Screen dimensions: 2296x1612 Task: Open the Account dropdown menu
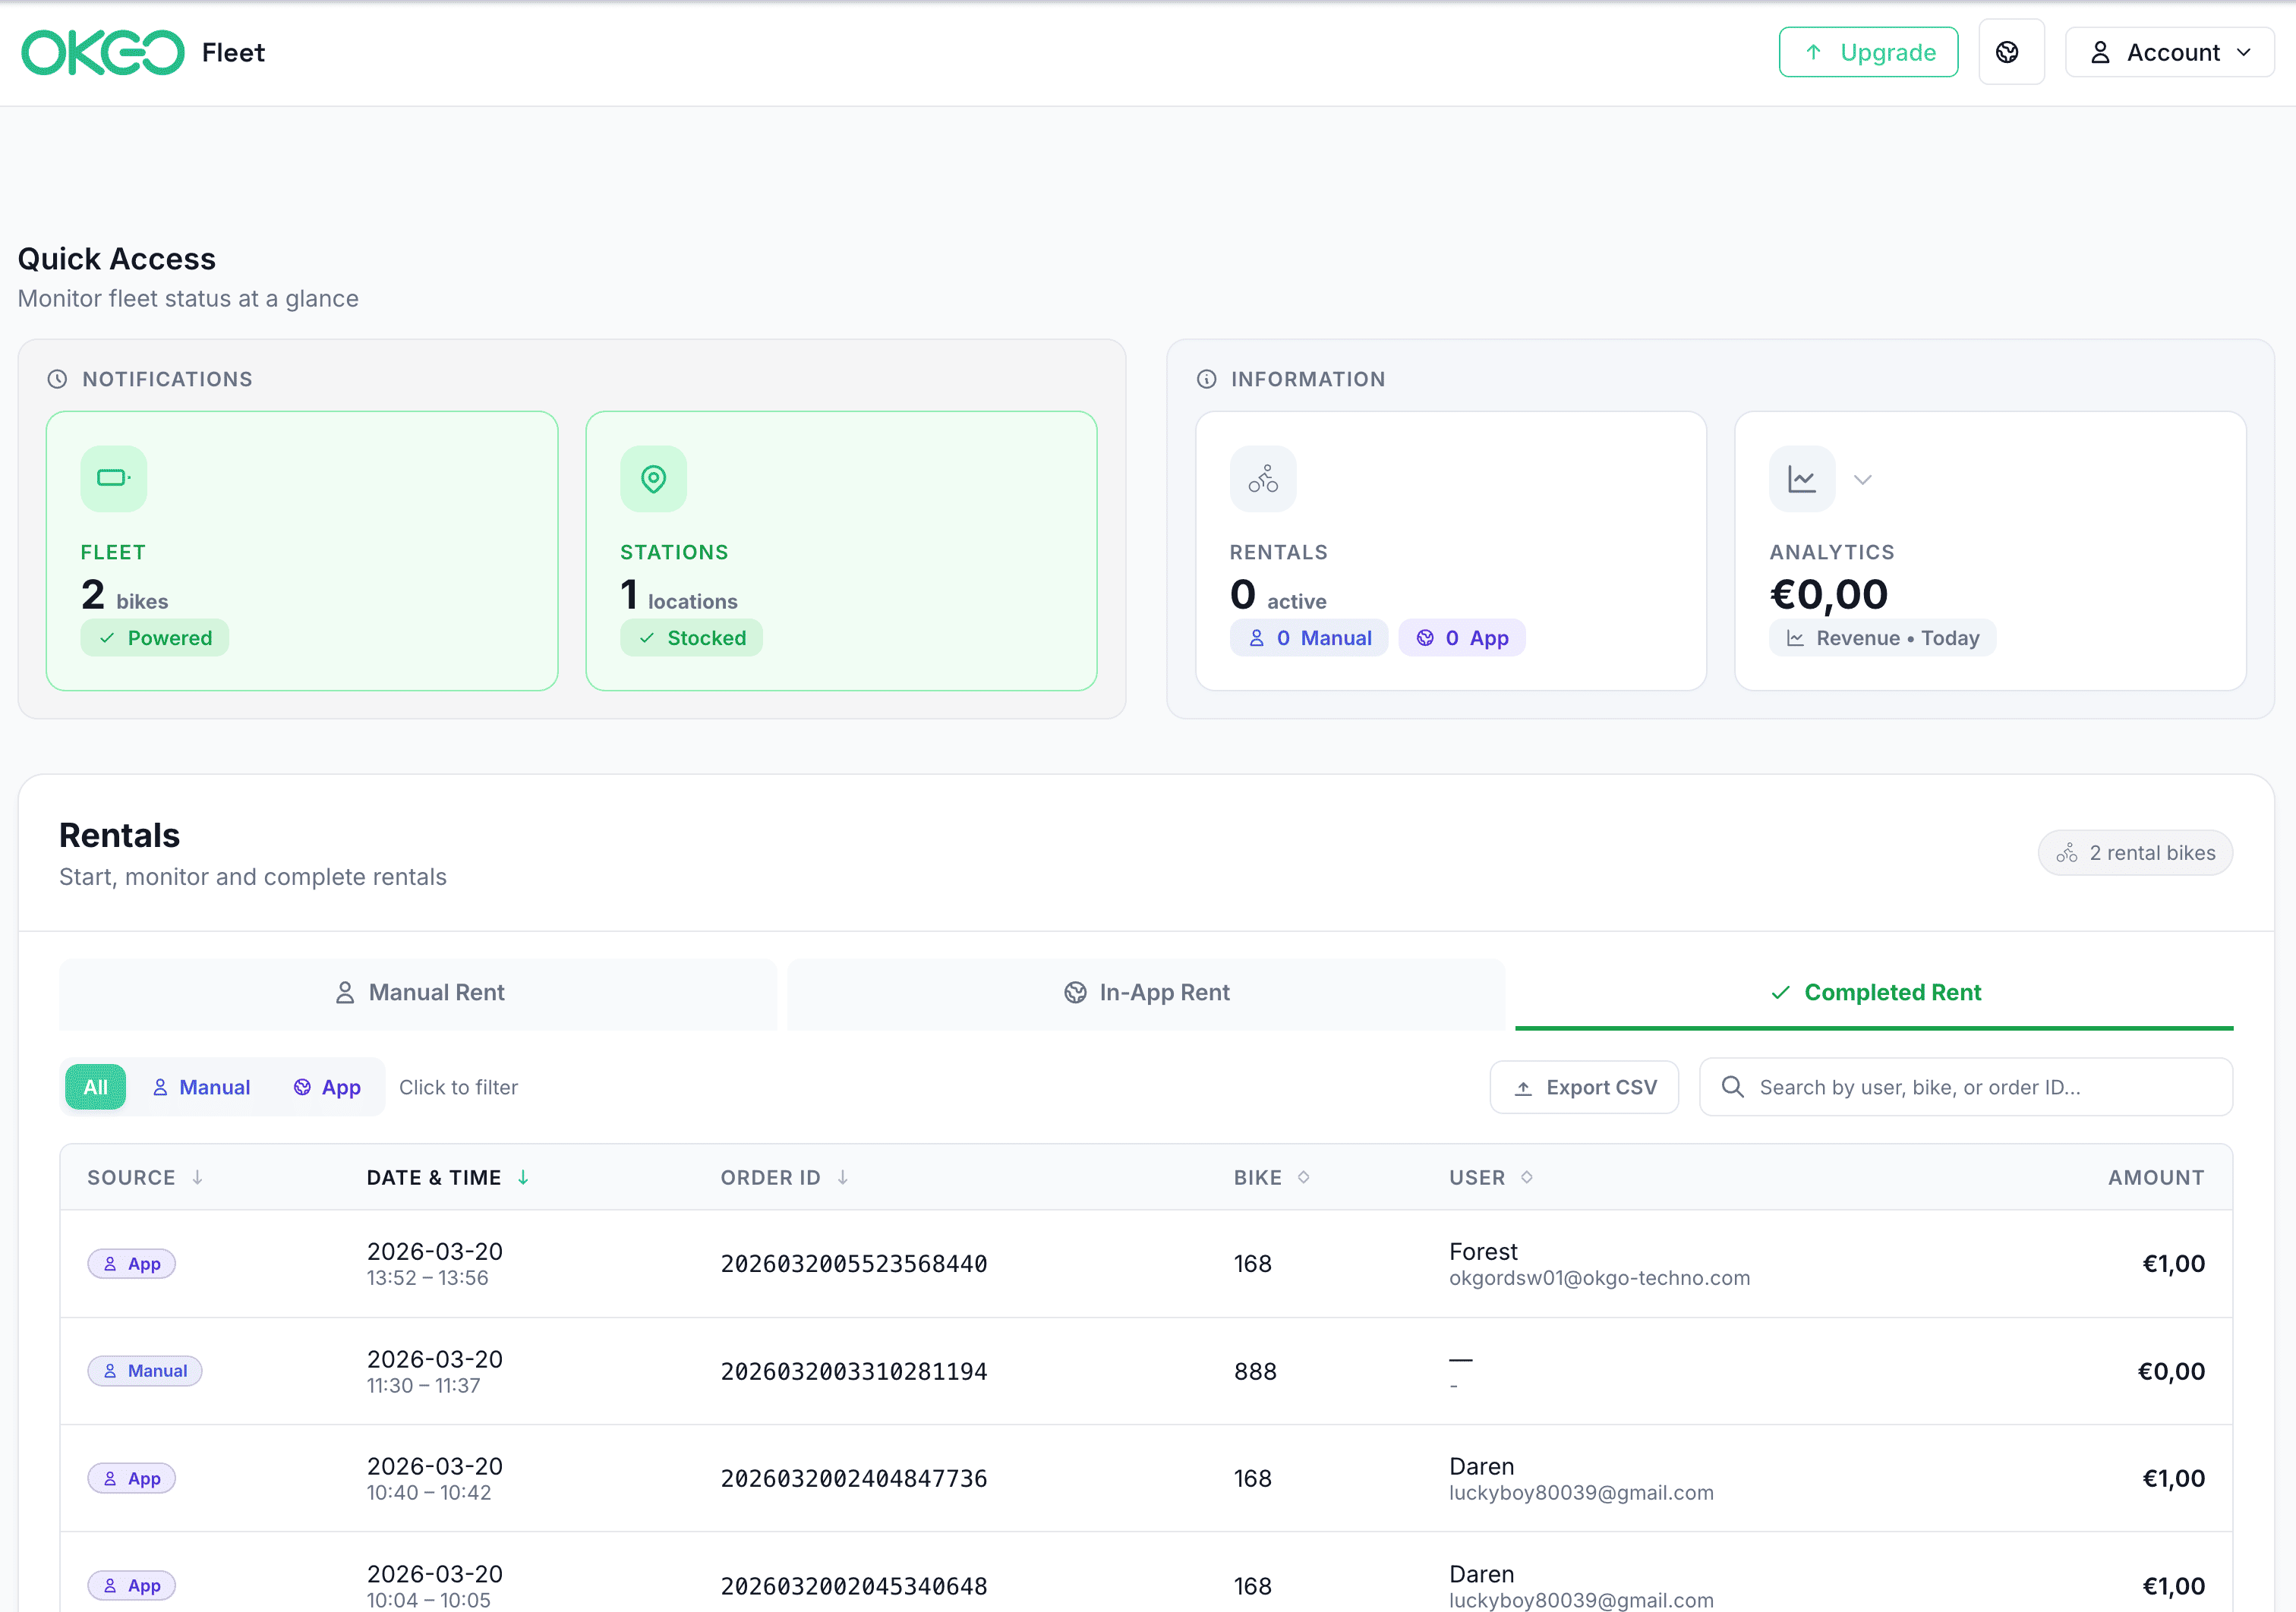2169,52
